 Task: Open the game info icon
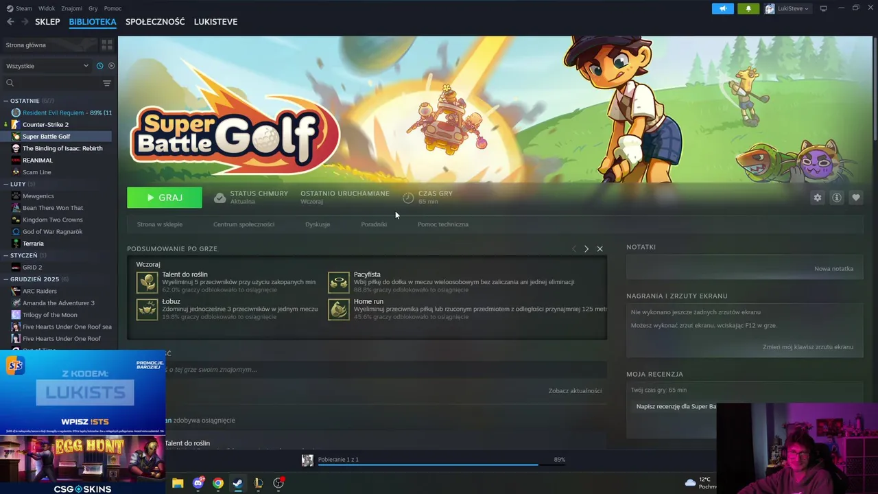[836, 198]
